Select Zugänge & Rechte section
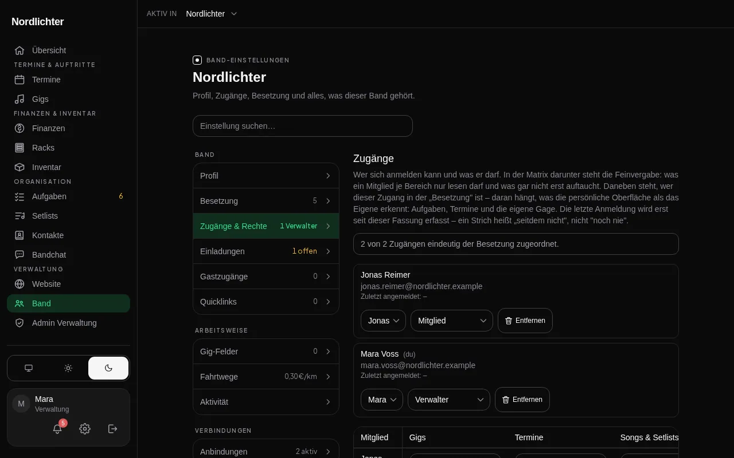The image size is (734, 458). point(266,226)
